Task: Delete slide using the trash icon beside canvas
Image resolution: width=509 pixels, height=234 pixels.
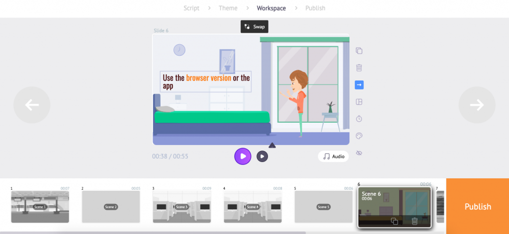Action: [x=359, y=68]
